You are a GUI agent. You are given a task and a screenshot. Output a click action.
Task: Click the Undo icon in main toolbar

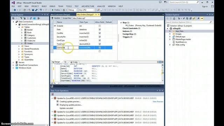(41, 10)
